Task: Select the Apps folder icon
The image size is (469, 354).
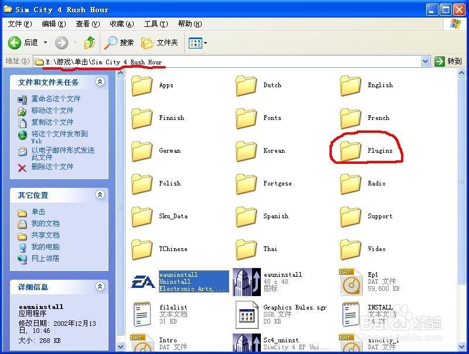Action: point(142,85)
